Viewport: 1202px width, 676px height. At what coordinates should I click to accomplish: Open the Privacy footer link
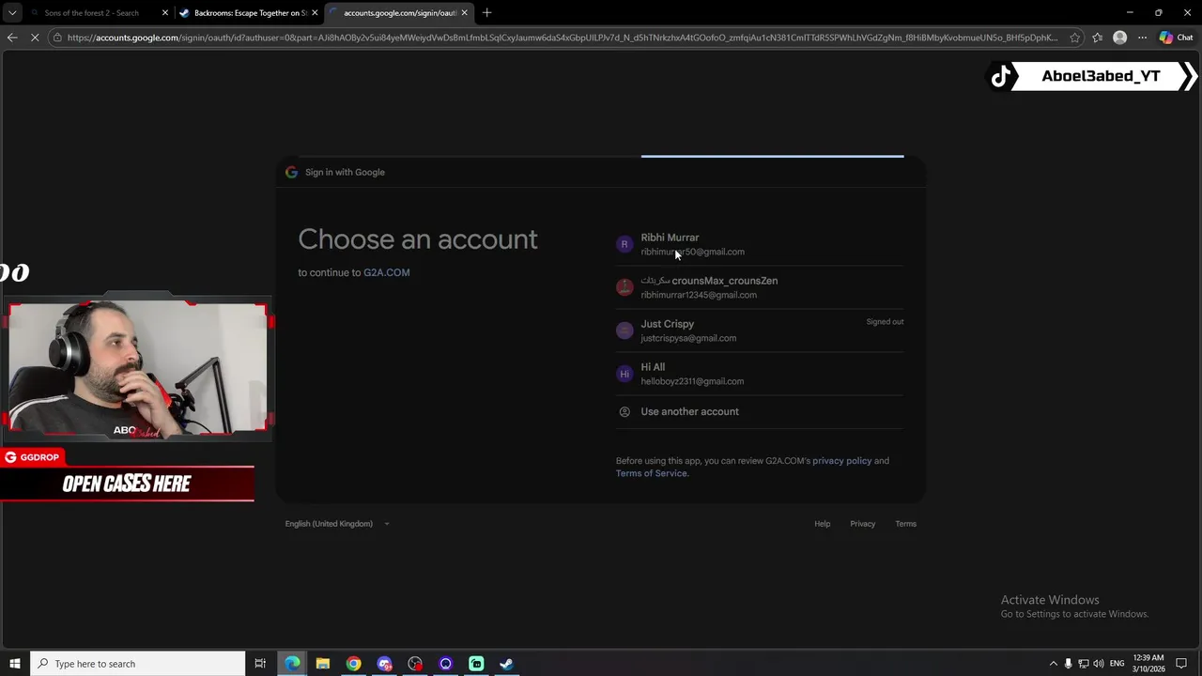tap(862, 524)
